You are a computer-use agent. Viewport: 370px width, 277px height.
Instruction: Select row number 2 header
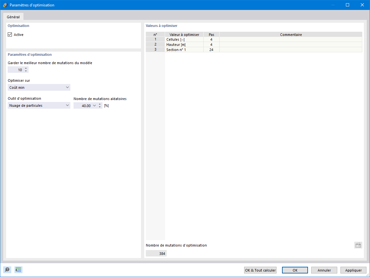pos(155,45)
